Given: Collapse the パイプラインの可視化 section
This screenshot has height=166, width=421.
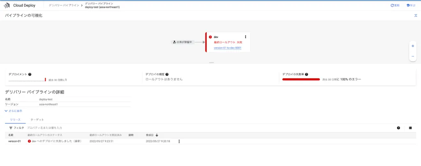Looking at the screenshot, I should pos(416,16).
